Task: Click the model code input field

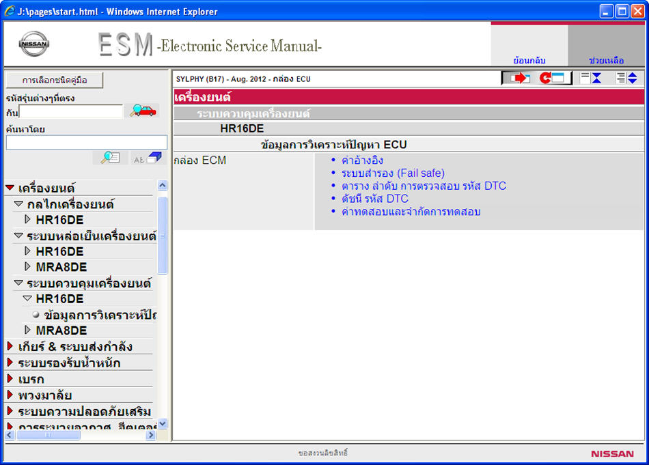Action: coord(71,112)
